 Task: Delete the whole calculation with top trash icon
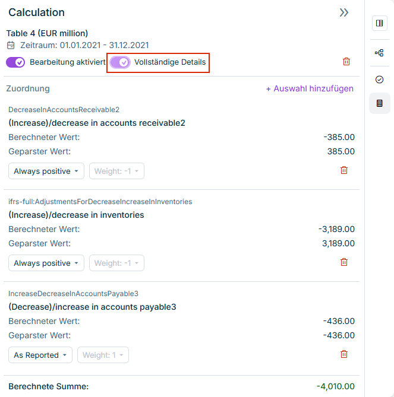346,62
